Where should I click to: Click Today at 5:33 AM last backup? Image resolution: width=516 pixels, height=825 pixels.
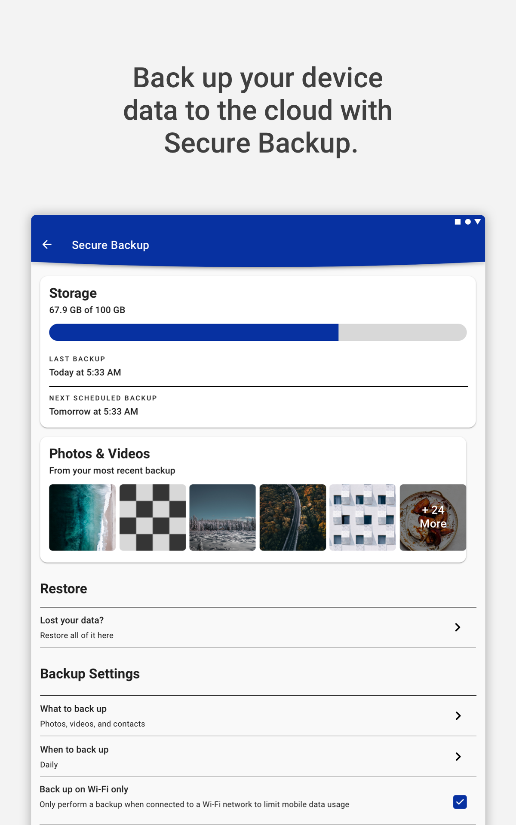[85, 373]
